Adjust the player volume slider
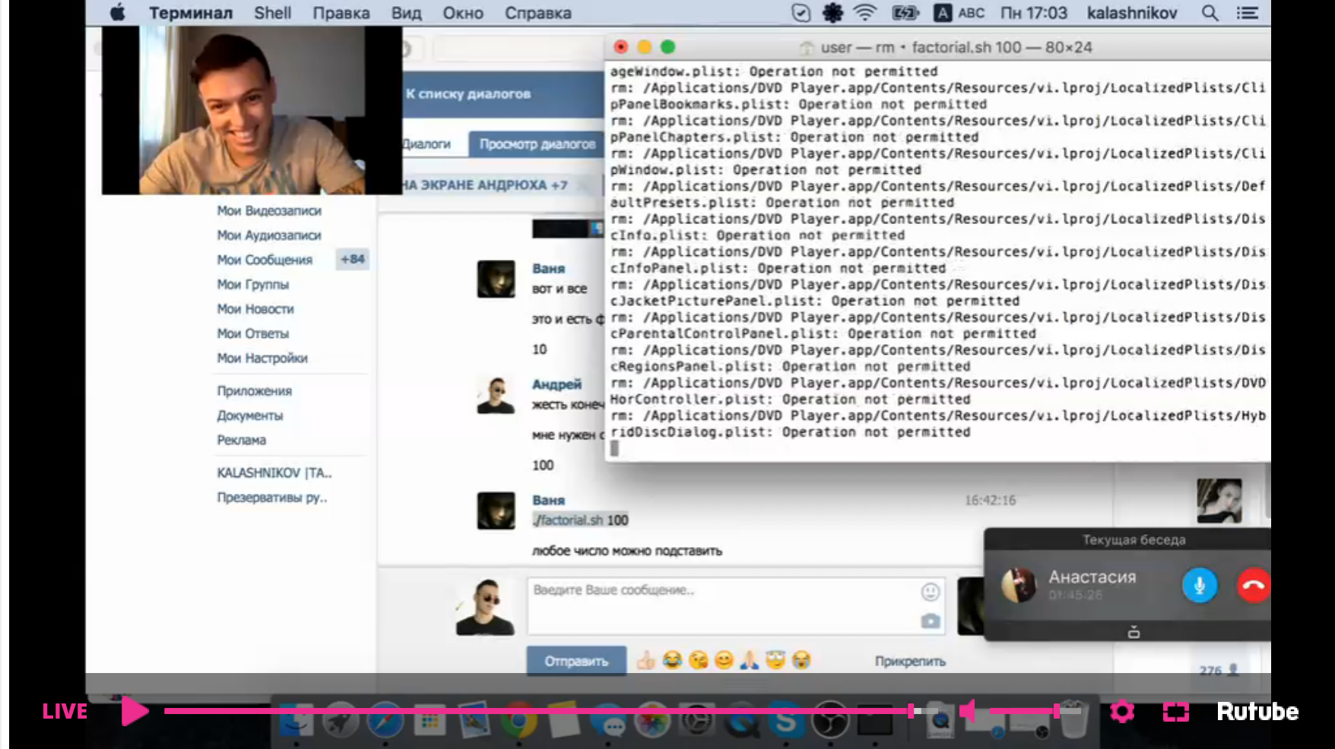Screen dimensions: 1335x749 (1034, 711)
